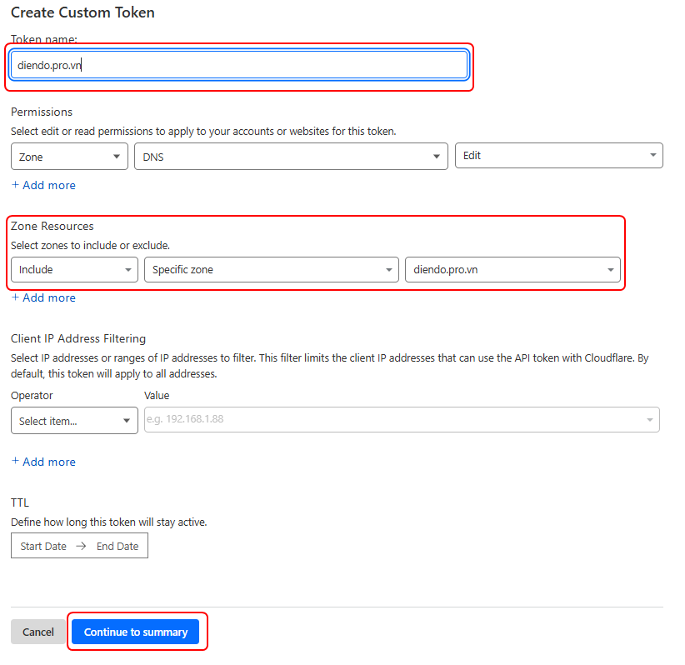Click the Zone Resources heading

(x=52, y=226)
